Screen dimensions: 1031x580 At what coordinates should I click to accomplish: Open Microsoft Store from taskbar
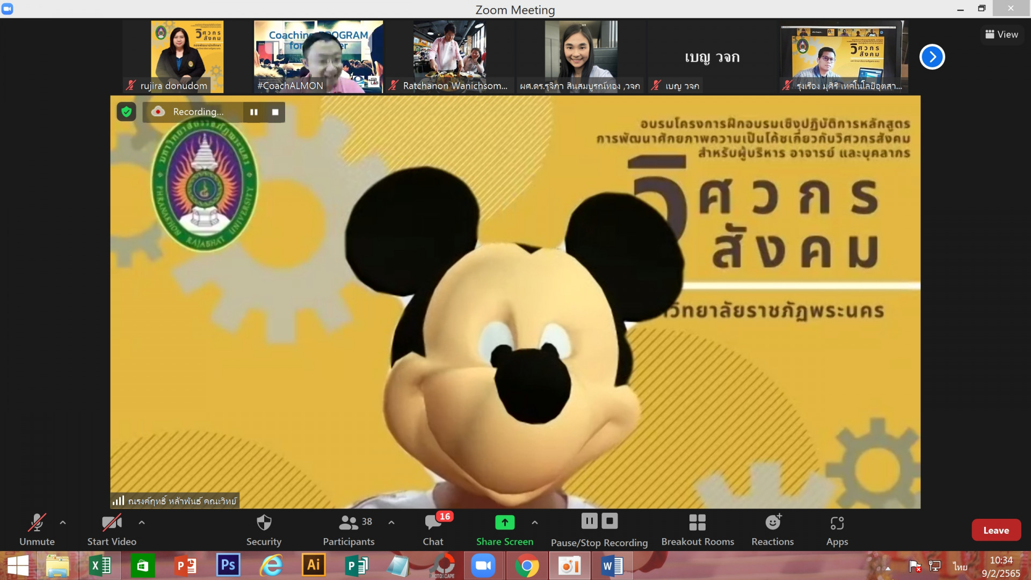pyautogui.click(x=142, y=566)
